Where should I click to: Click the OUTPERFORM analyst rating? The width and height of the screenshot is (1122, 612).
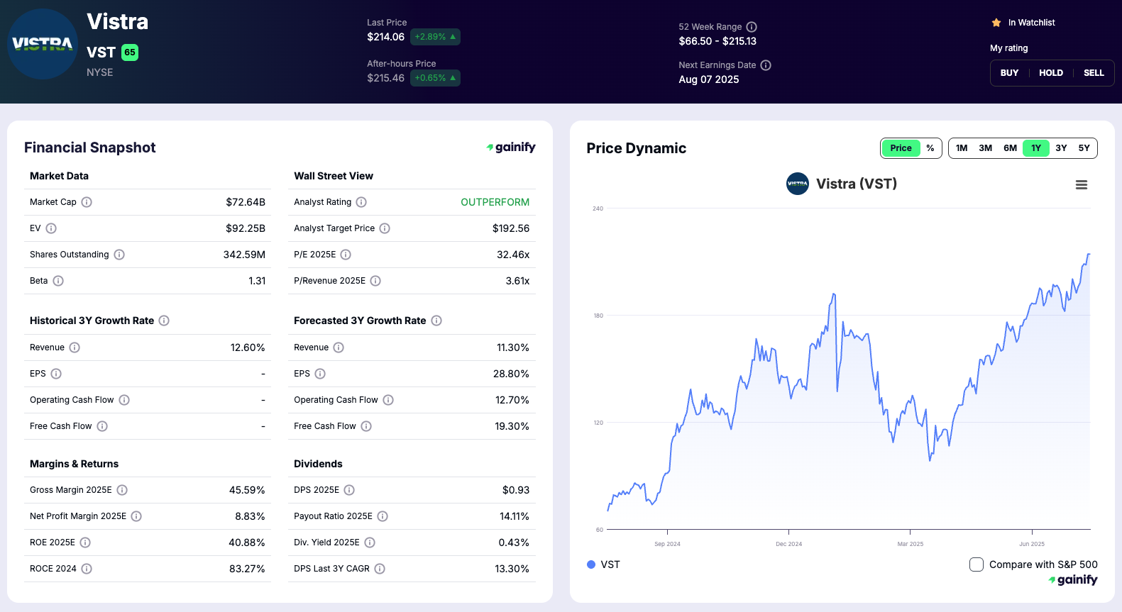pos(495,202)
